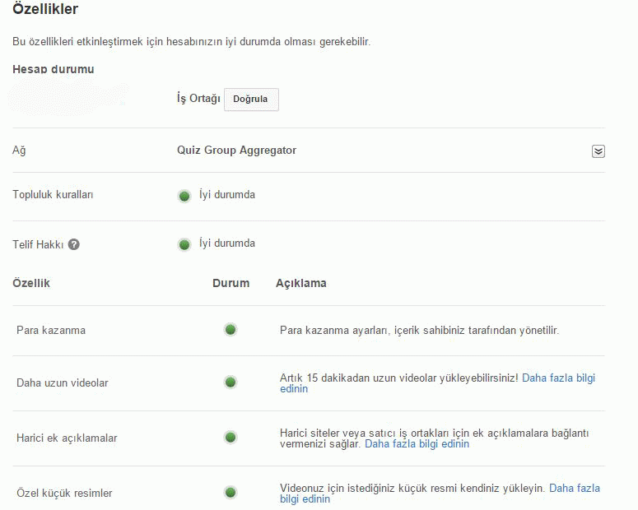638x510 pixels.
Task: Click the Para kazanma green status indicator
Action: click(x=231, y=330)
